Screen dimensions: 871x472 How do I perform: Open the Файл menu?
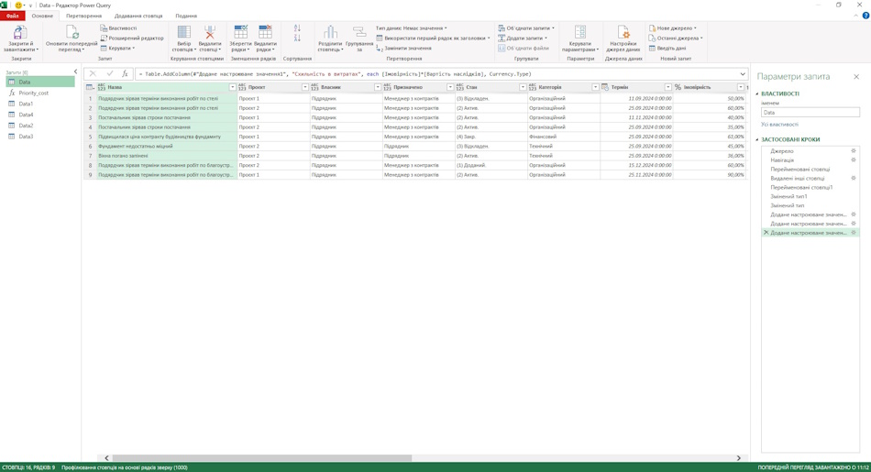(x=12, y=16)
